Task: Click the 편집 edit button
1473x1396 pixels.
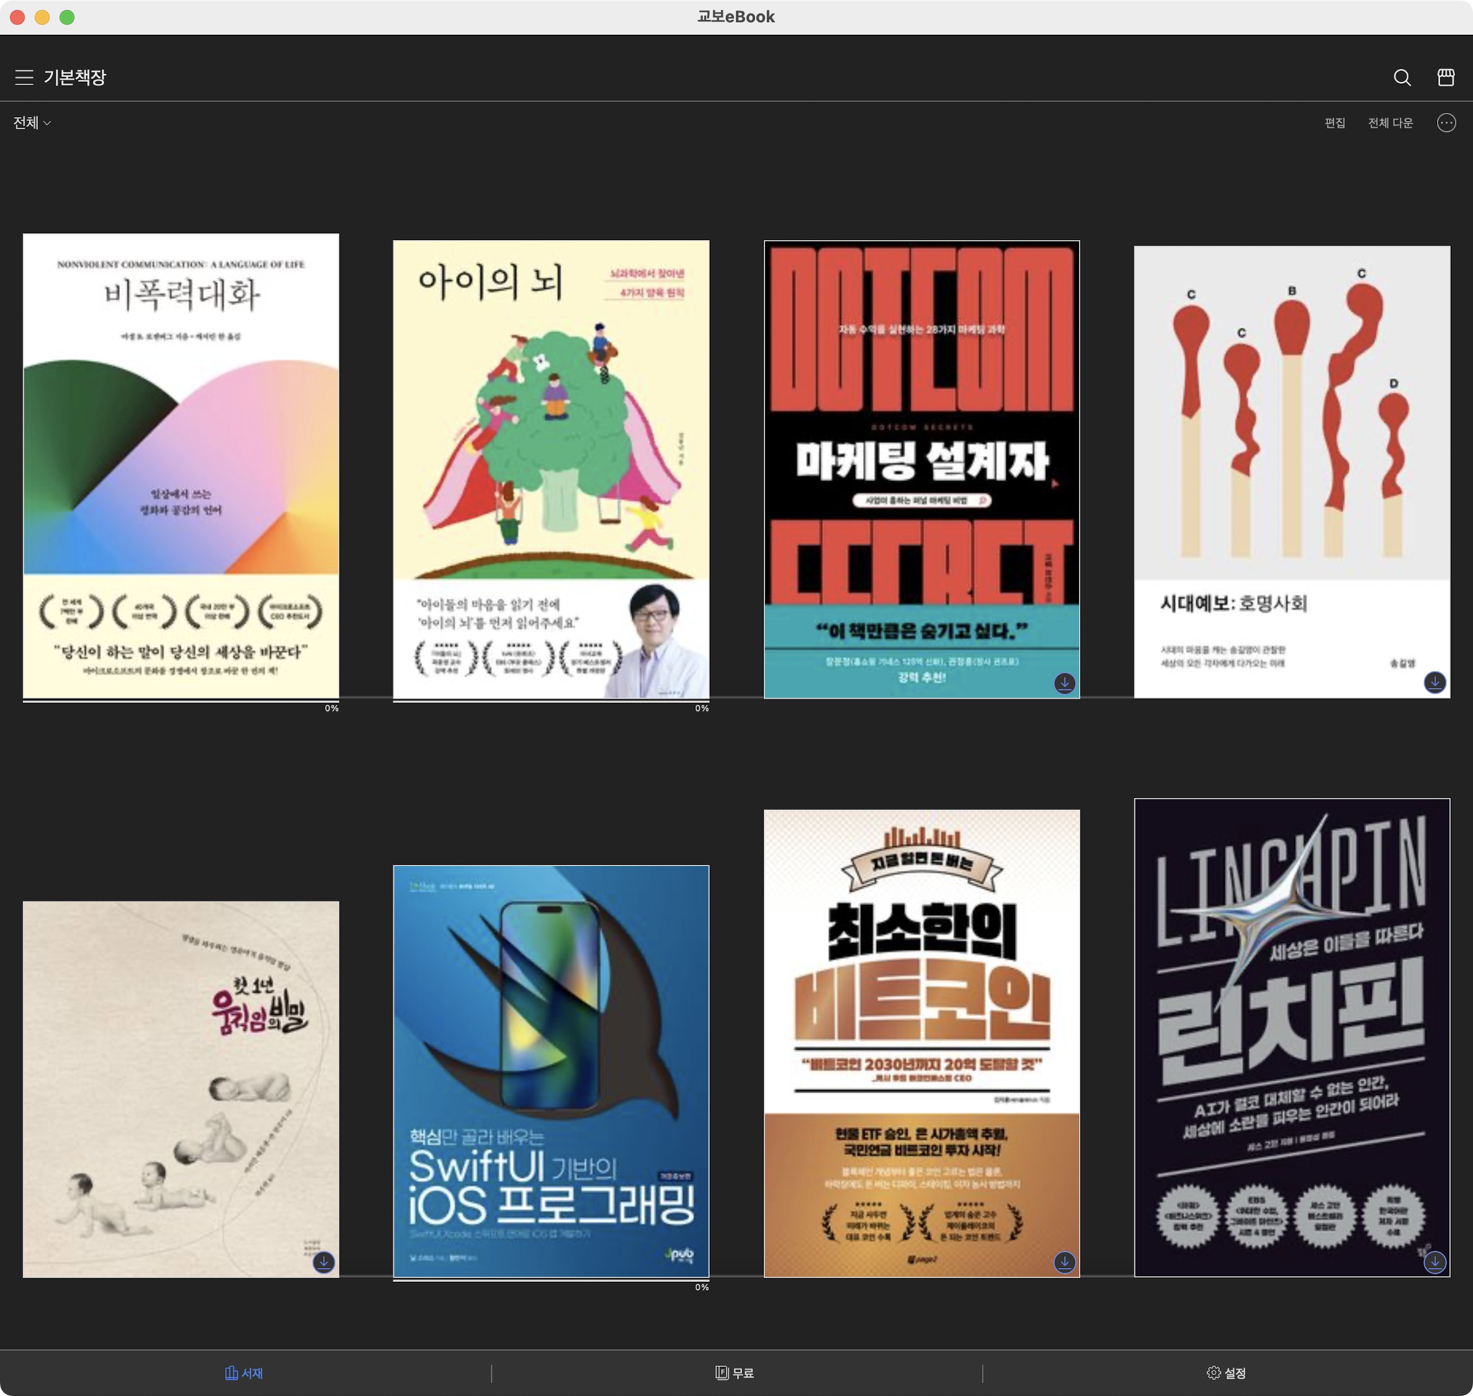Action: click(1335, 123)
